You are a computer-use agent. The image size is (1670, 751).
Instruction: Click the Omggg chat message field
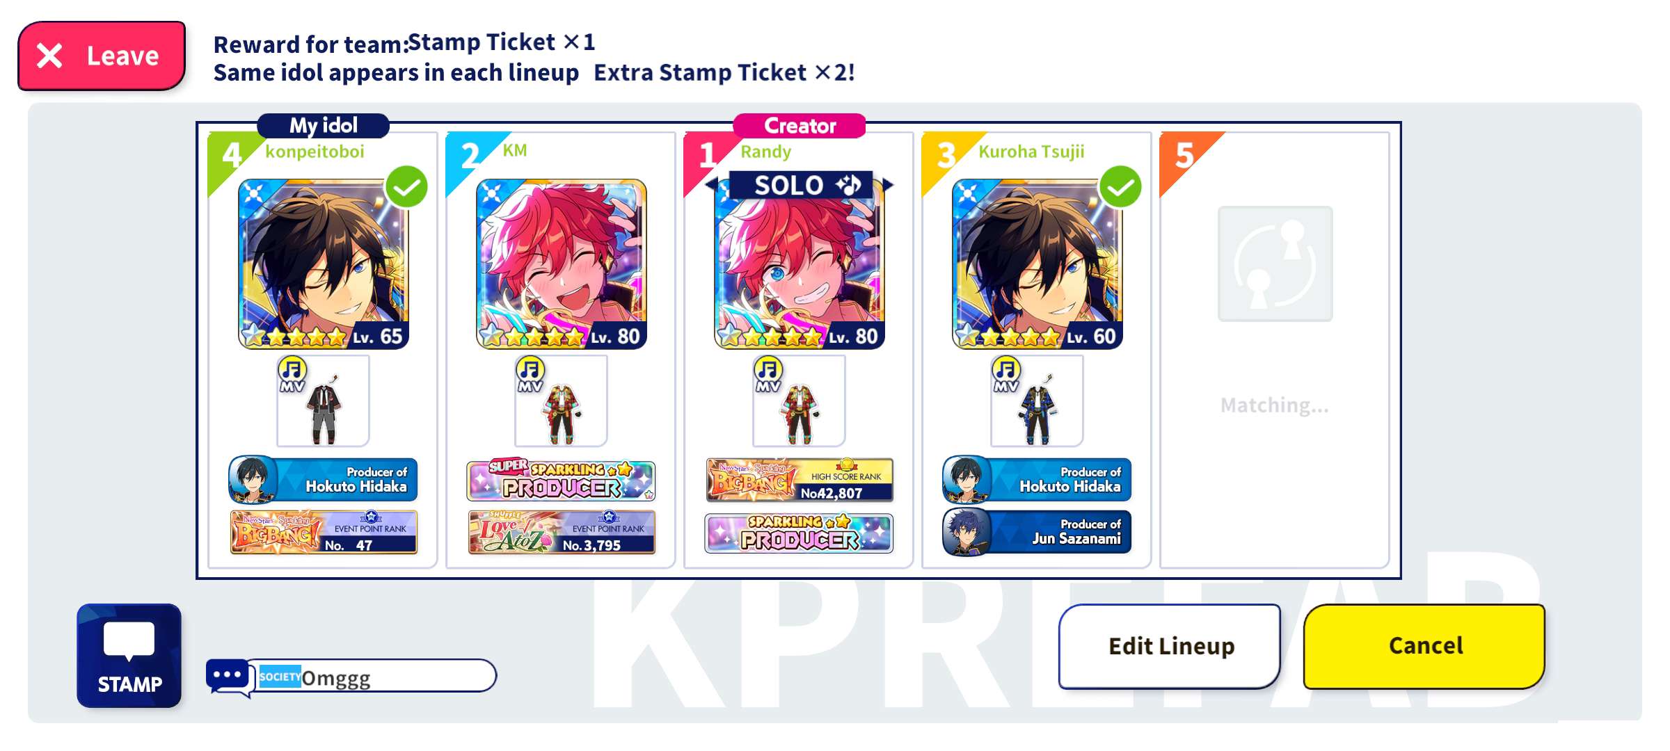pyautogui.click(x=372, y=676)
